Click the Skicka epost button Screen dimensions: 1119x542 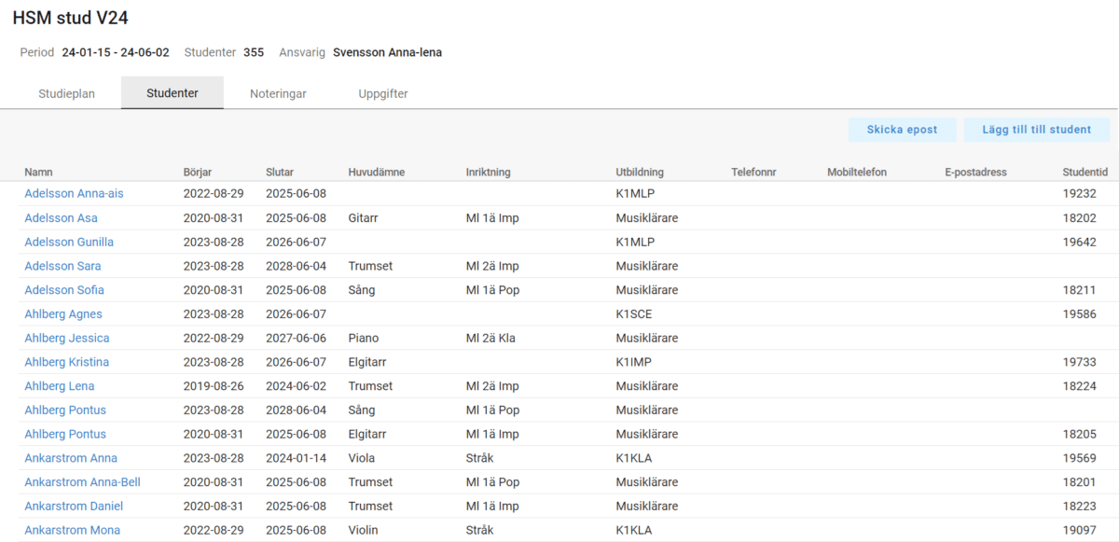click(x=902, y=130)
